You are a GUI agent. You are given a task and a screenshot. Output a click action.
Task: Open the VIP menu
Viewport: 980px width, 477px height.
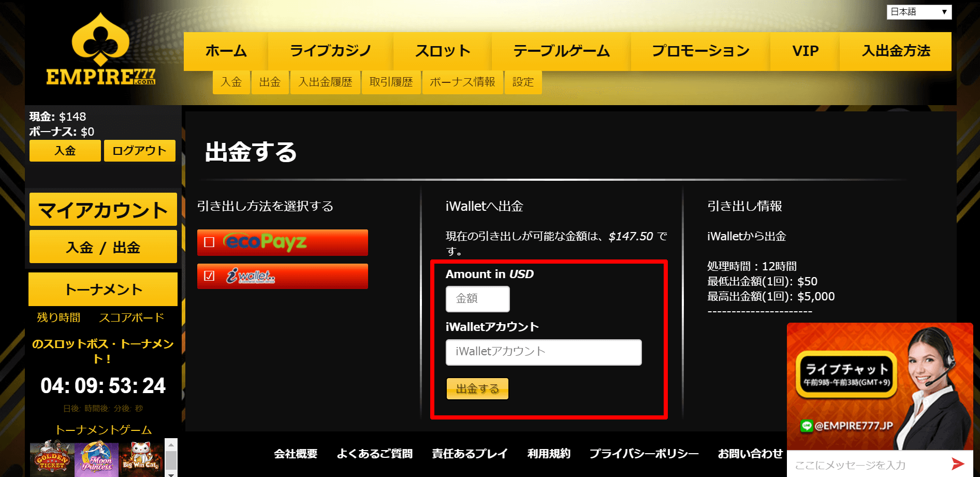pyautogui.click(x=805, y=51)
